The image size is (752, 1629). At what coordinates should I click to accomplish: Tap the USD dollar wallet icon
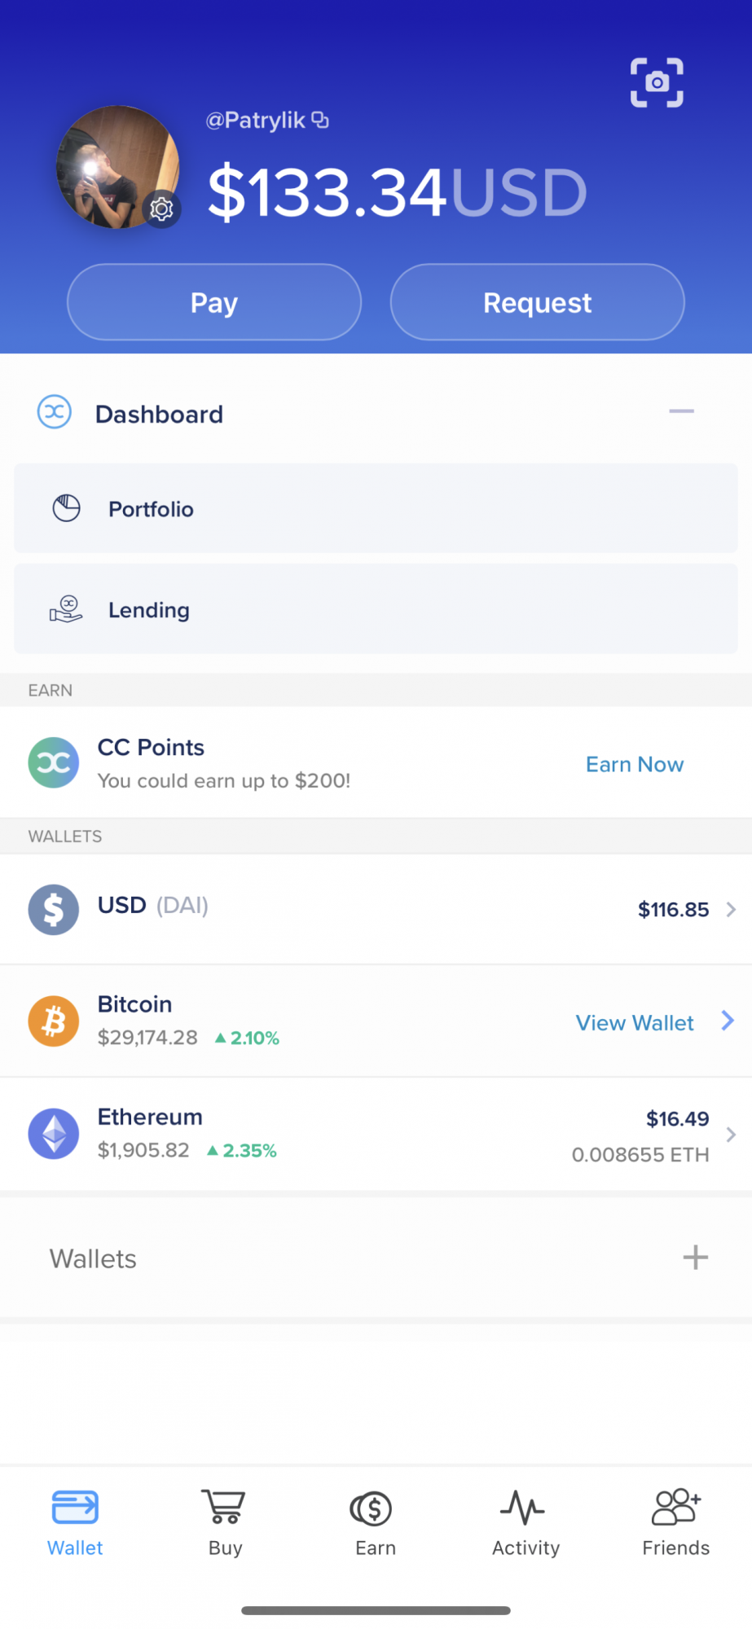coord(54,909)
